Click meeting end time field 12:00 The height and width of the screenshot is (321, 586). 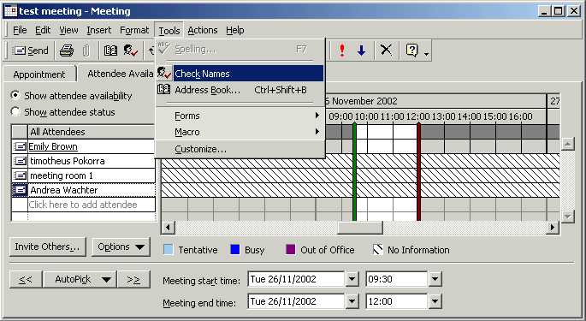pos(397,301)
